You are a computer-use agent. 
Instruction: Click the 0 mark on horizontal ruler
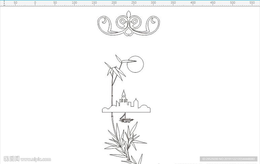click(x=35, y=3)
